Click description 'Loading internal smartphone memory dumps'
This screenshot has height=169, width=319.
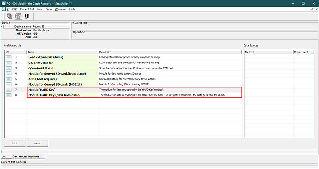(x=130, y=57)
